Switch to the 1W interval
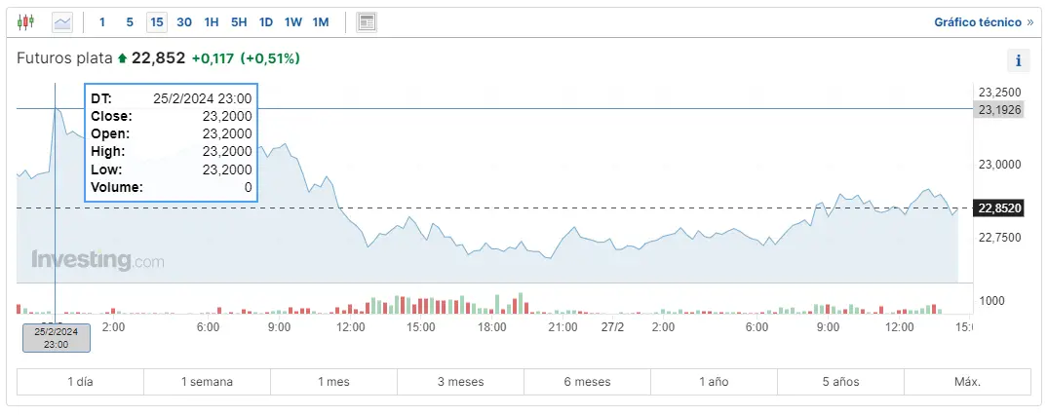Viewport: 1048px width, 415px height. (x=293, y=21)
